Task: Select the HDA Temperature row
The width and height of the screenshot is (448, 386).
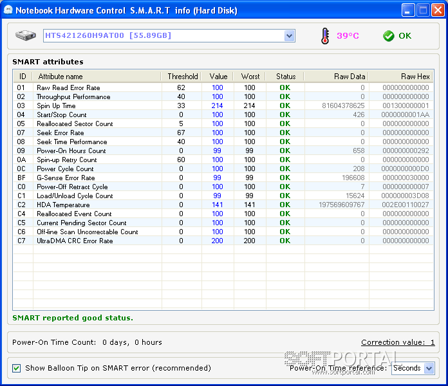Action: 223,205
